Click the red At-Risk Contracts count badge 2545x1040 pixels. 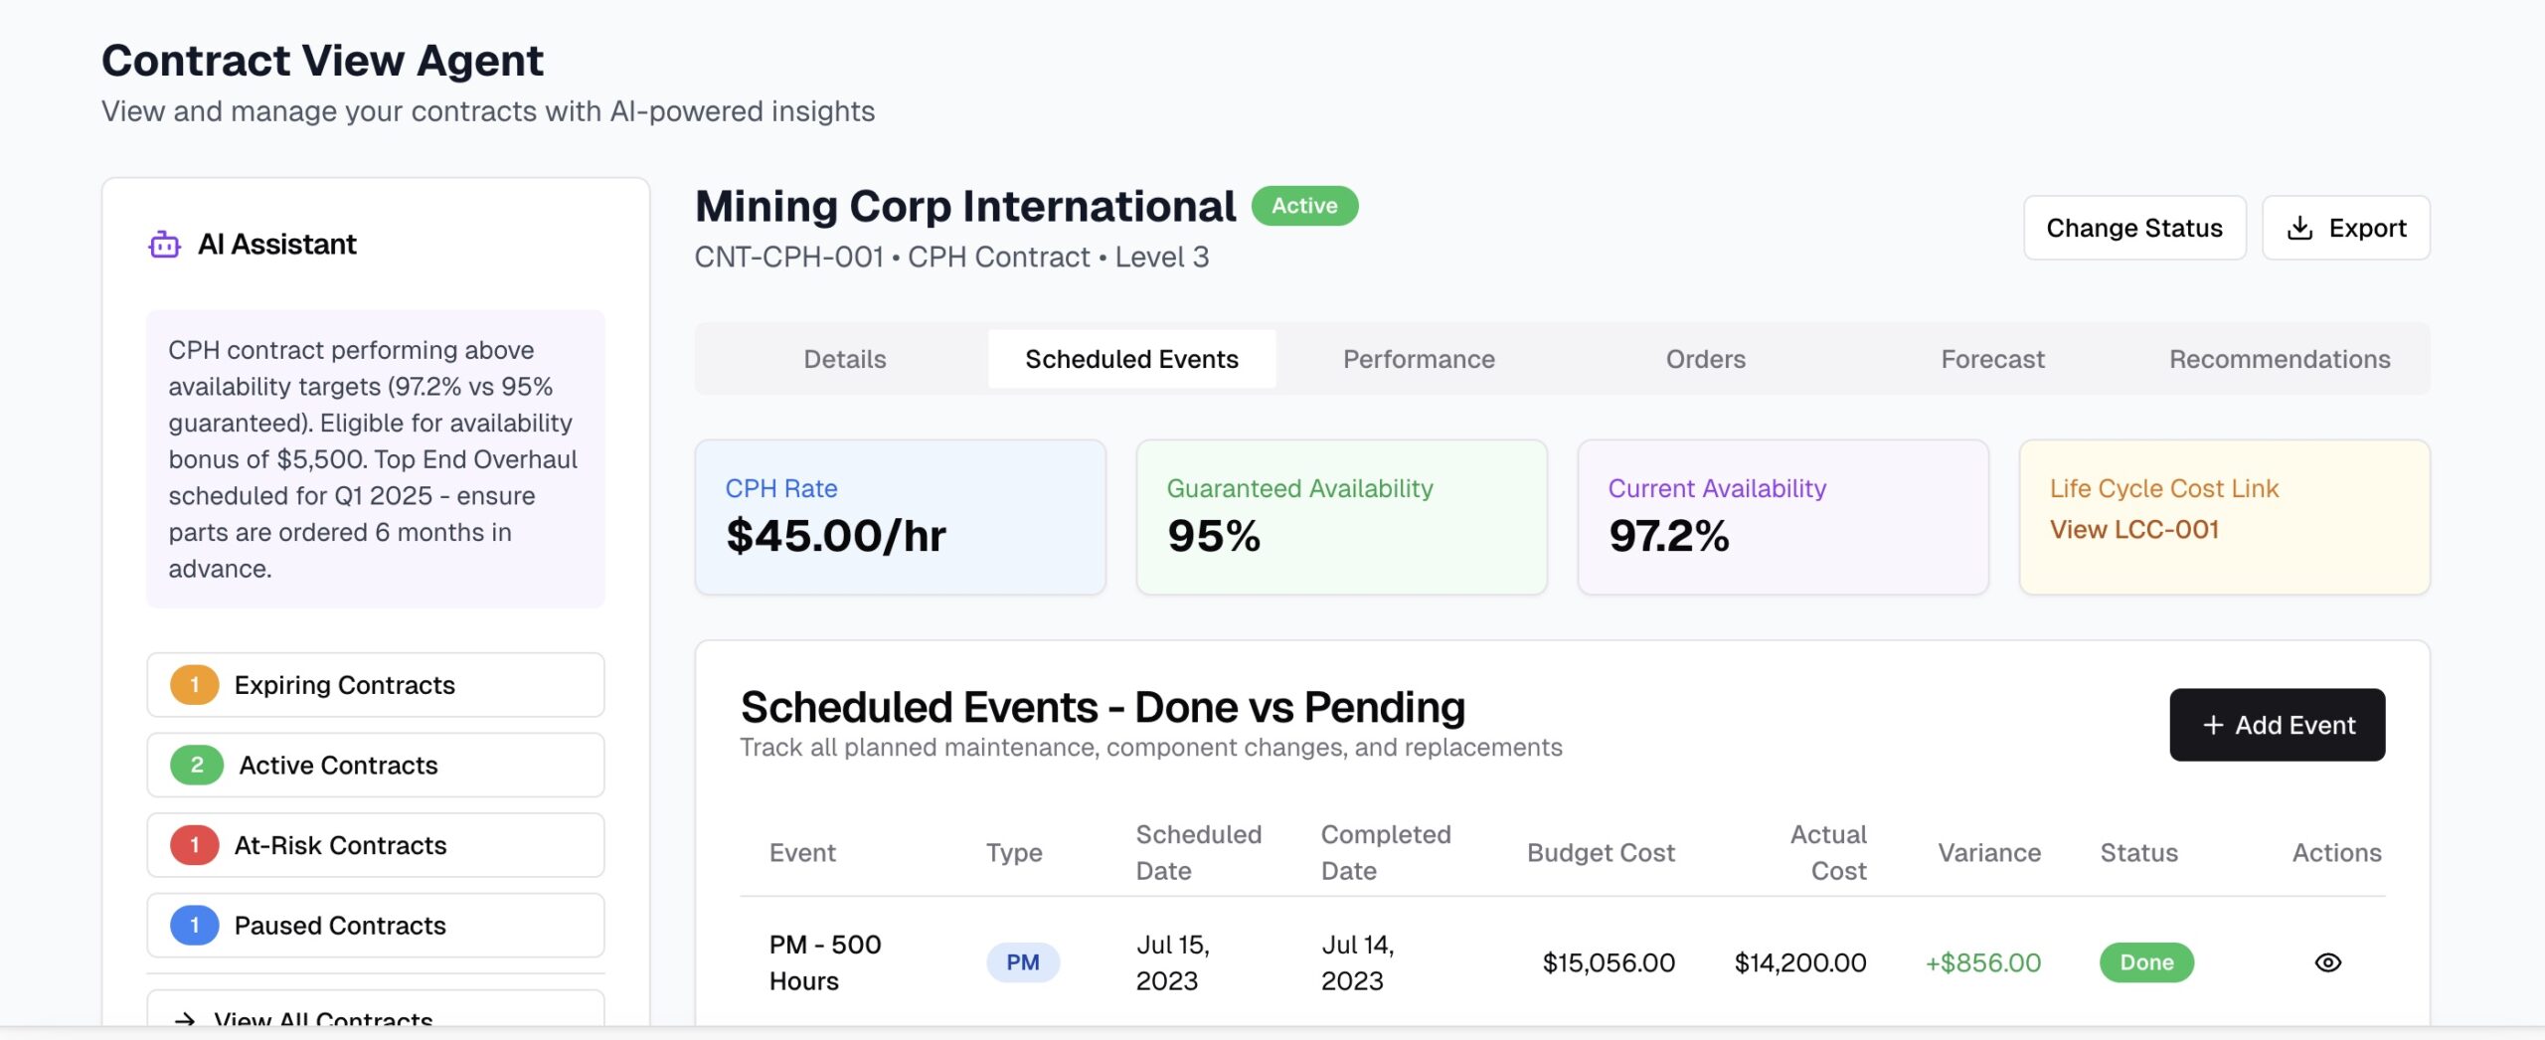193,844
